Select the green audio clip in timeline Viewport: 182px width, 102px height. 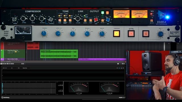click(59, 54)
